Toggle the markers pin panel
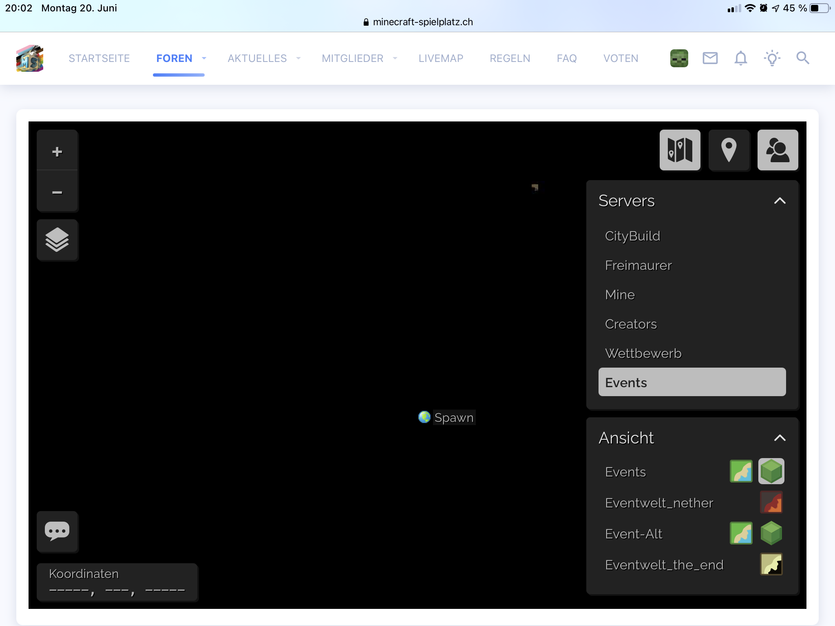Screen dimensions: 835x626 tap(729, 150)
